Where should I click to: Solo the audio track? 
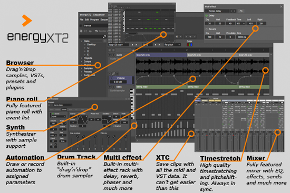tap(113, 55)
